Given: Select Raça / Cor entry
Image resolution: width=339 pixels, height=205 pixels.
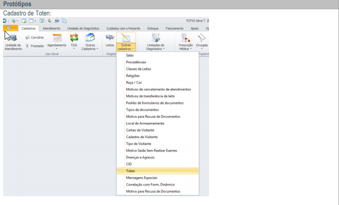Looking at the screenshot, I should [158, 83].
